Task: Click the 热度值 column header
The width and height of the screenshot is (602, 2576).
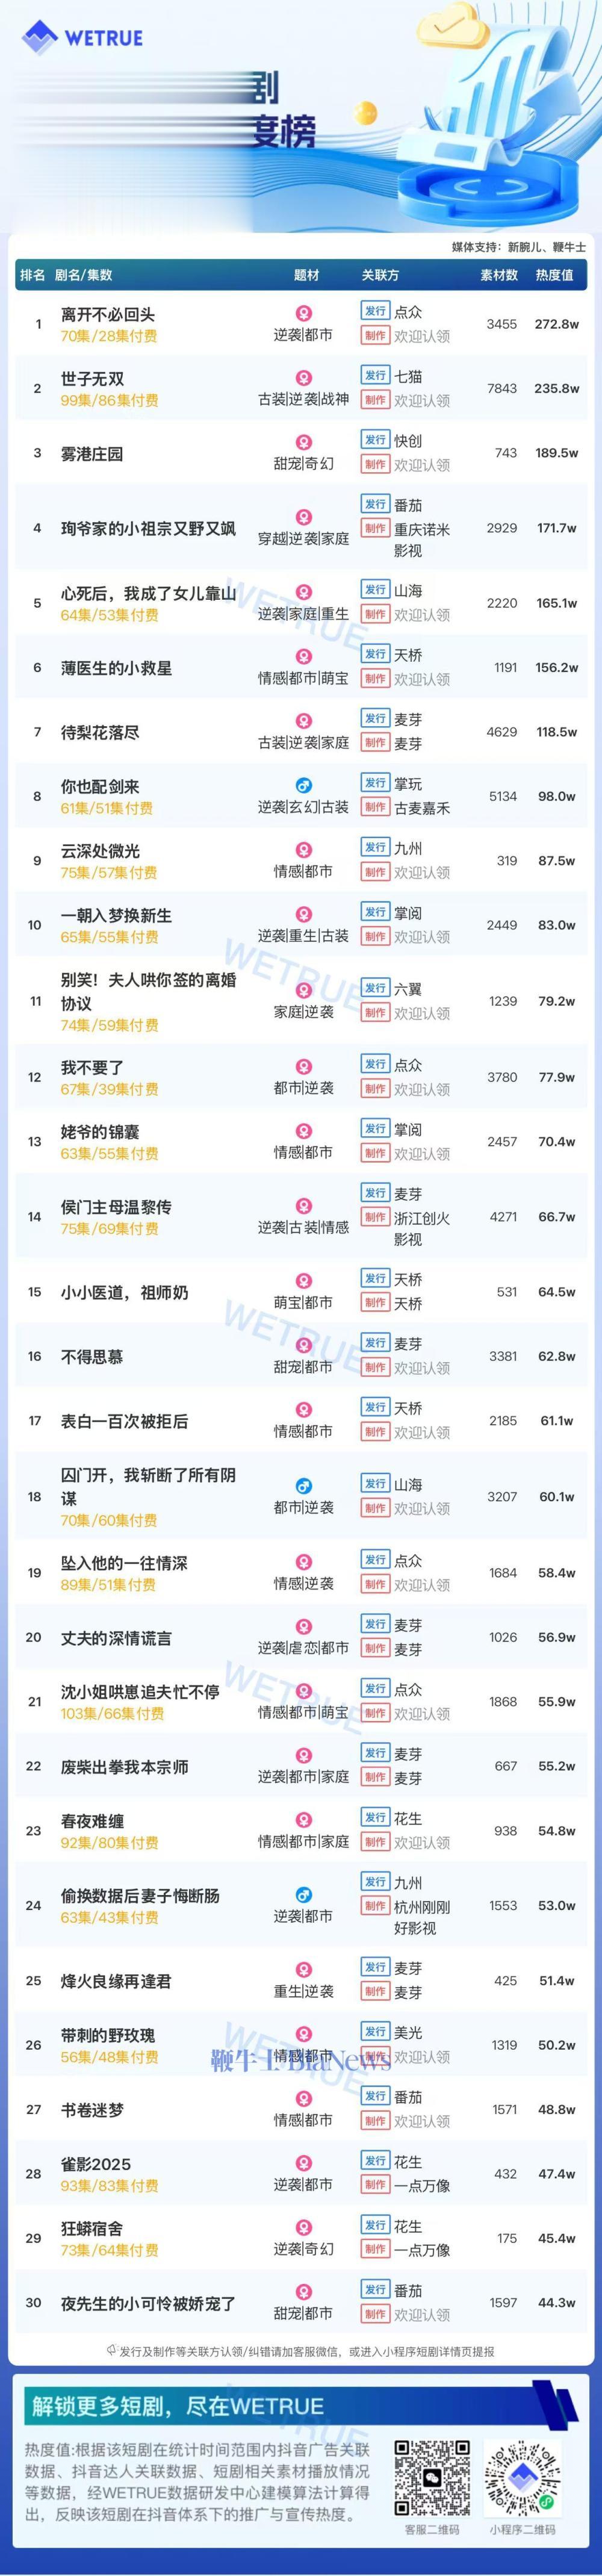Action: [554, 275]
